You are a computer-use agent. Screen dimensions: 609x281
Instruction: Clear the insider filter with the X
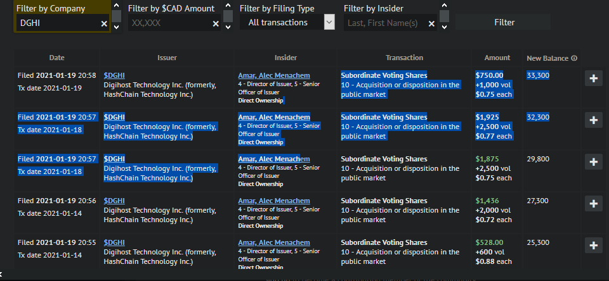click(431, 23)
